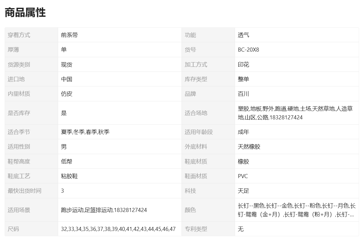Select the 天足 technology value
The height and width of the screenshot is (239, 364).
click(243, 191)
